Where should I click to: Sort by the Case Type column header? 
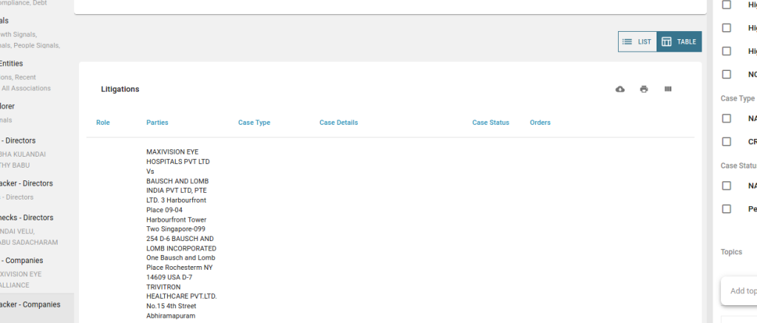(x=254, y=123)
